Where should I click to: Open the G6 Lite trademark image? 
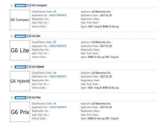point(20,50)
